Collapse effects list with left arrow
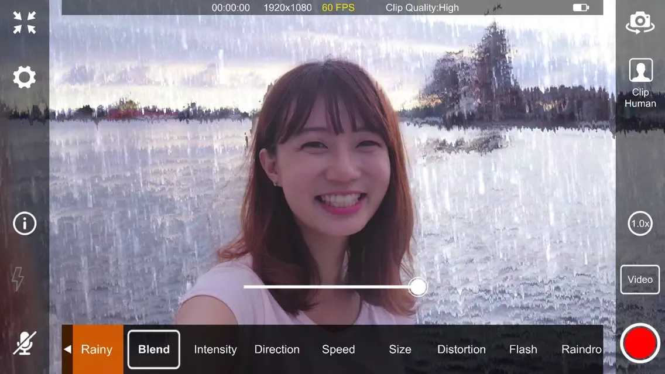 (67, 349)
